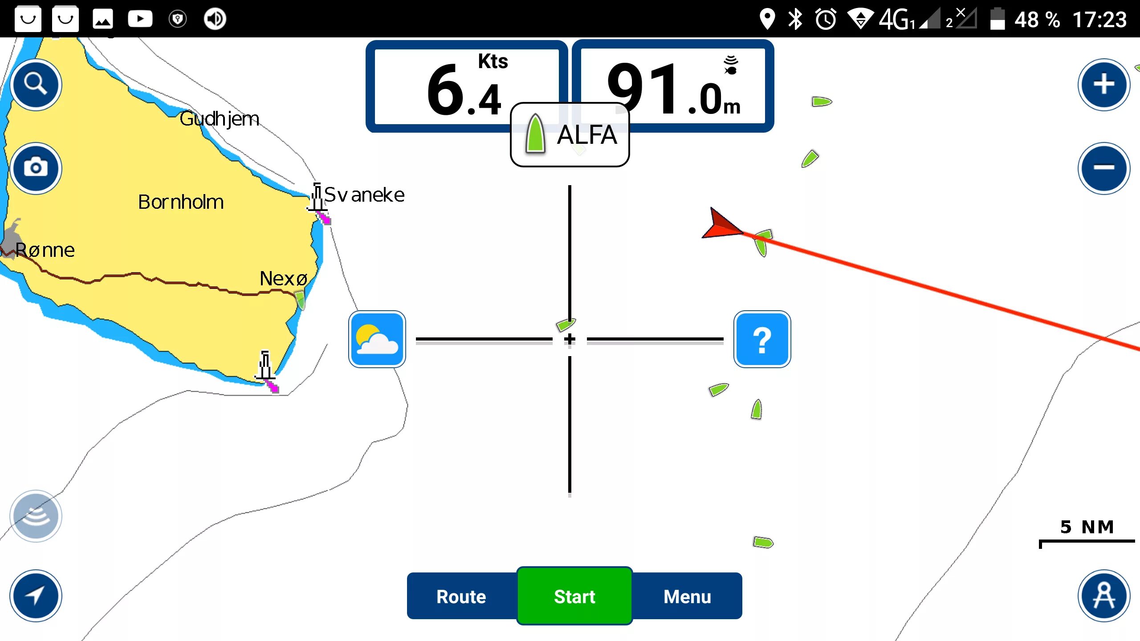Open the Menu options

tap(687, 596)
